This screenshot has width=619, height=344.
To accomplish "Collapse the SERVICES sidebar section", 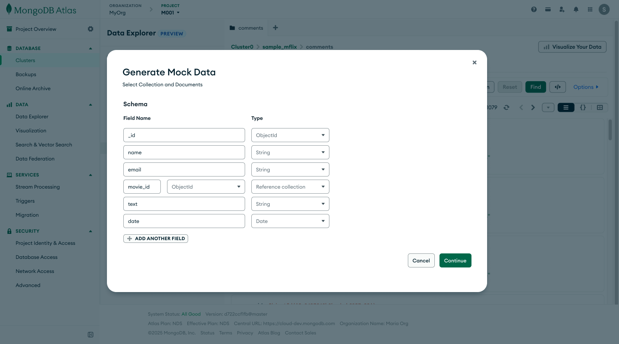I will point(91,175).
